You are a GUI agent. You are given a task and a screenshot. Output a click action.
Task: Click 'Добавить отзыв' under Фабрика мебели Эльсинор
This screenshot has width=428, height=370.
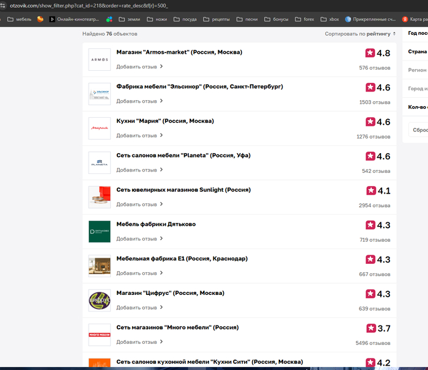139,101
